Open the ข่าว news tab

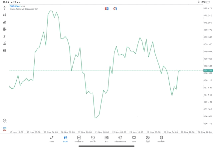(106, 139)
